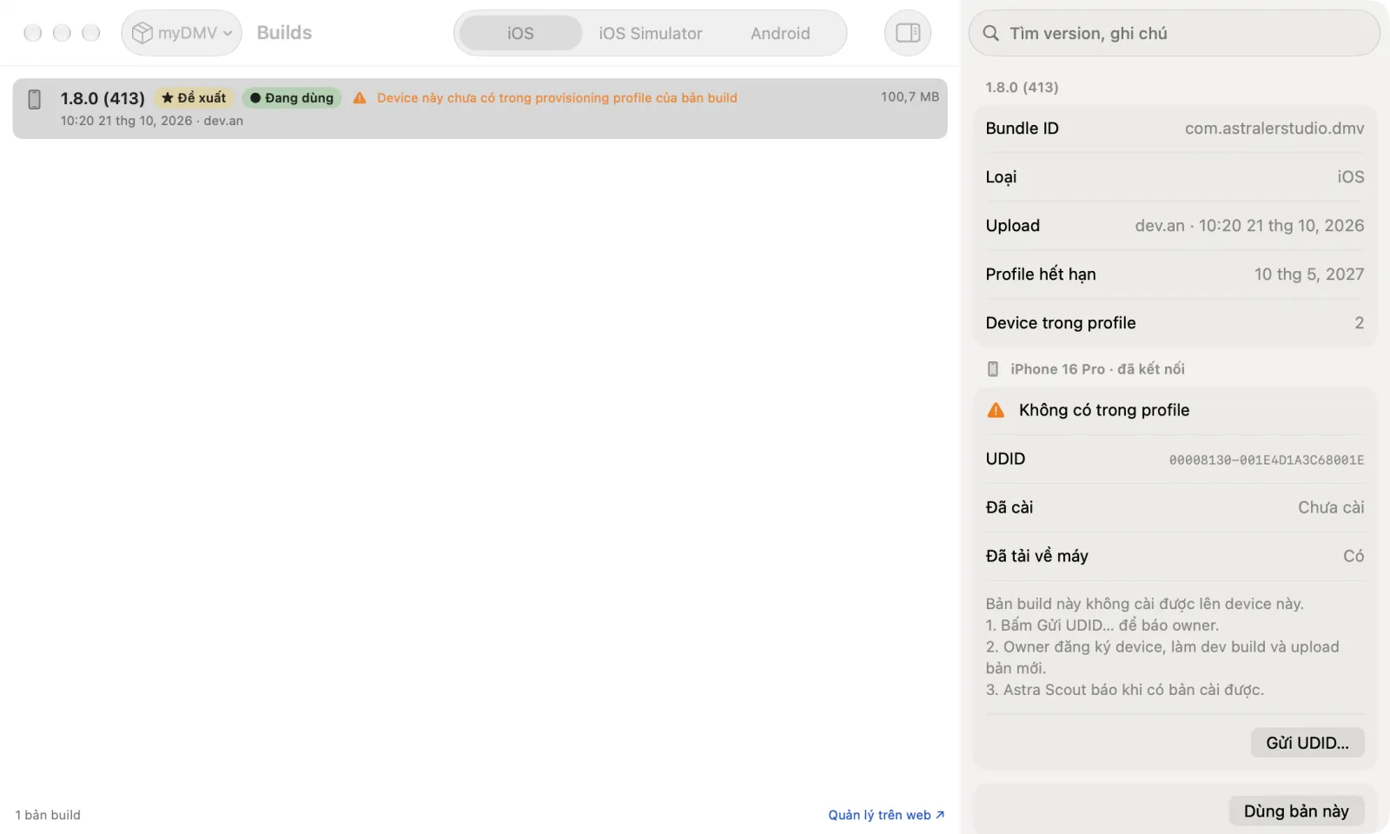Click the Loại value iOS

[x=1350, y=177]
